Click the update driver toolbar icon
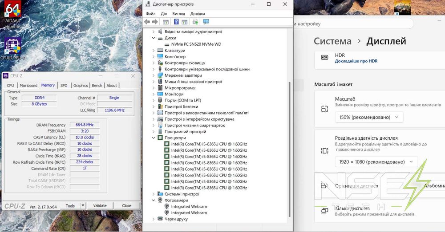445x232 pixels. tap(195, 22)
